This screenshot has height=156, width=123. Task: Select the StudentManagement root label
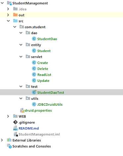[x=30, y=3]
